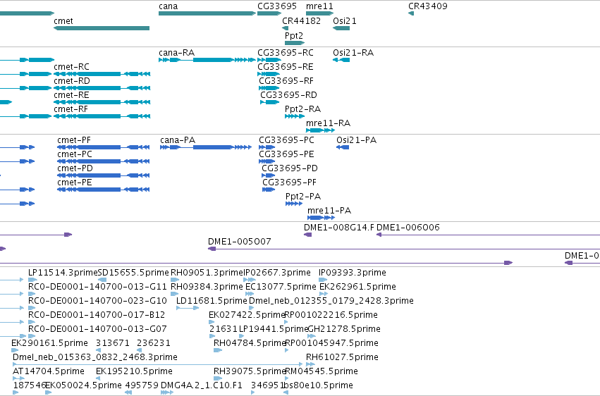This screenshot has height=396, width=600.
Task: Select the CR43409 gene marker
Action: [411, 13]
